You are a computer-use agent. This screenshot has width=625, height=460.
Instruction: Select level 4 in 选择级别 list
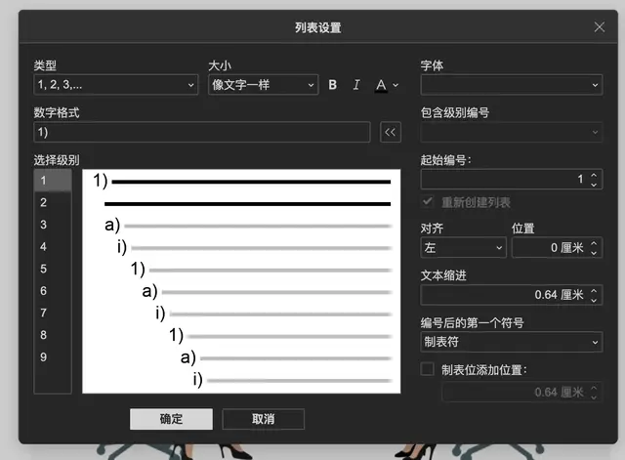click(x=53, y=246)
